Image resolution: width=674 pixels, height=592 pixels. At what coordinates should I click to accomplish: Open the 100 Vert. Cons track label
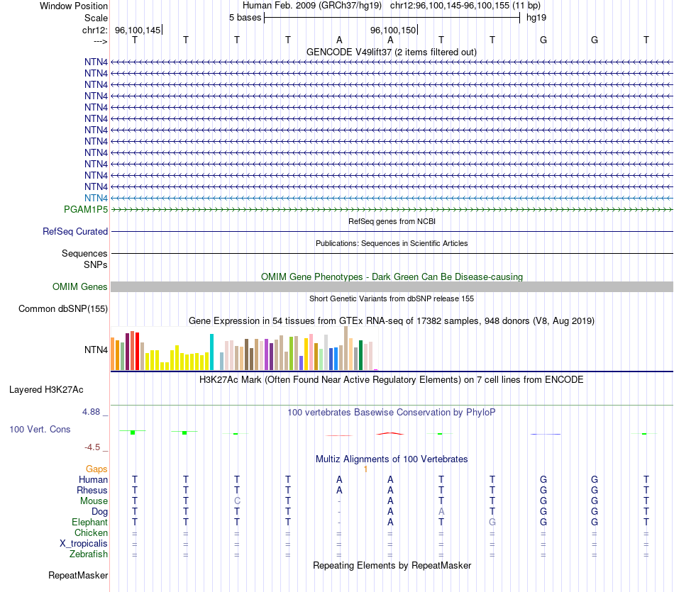coord(40,429)
